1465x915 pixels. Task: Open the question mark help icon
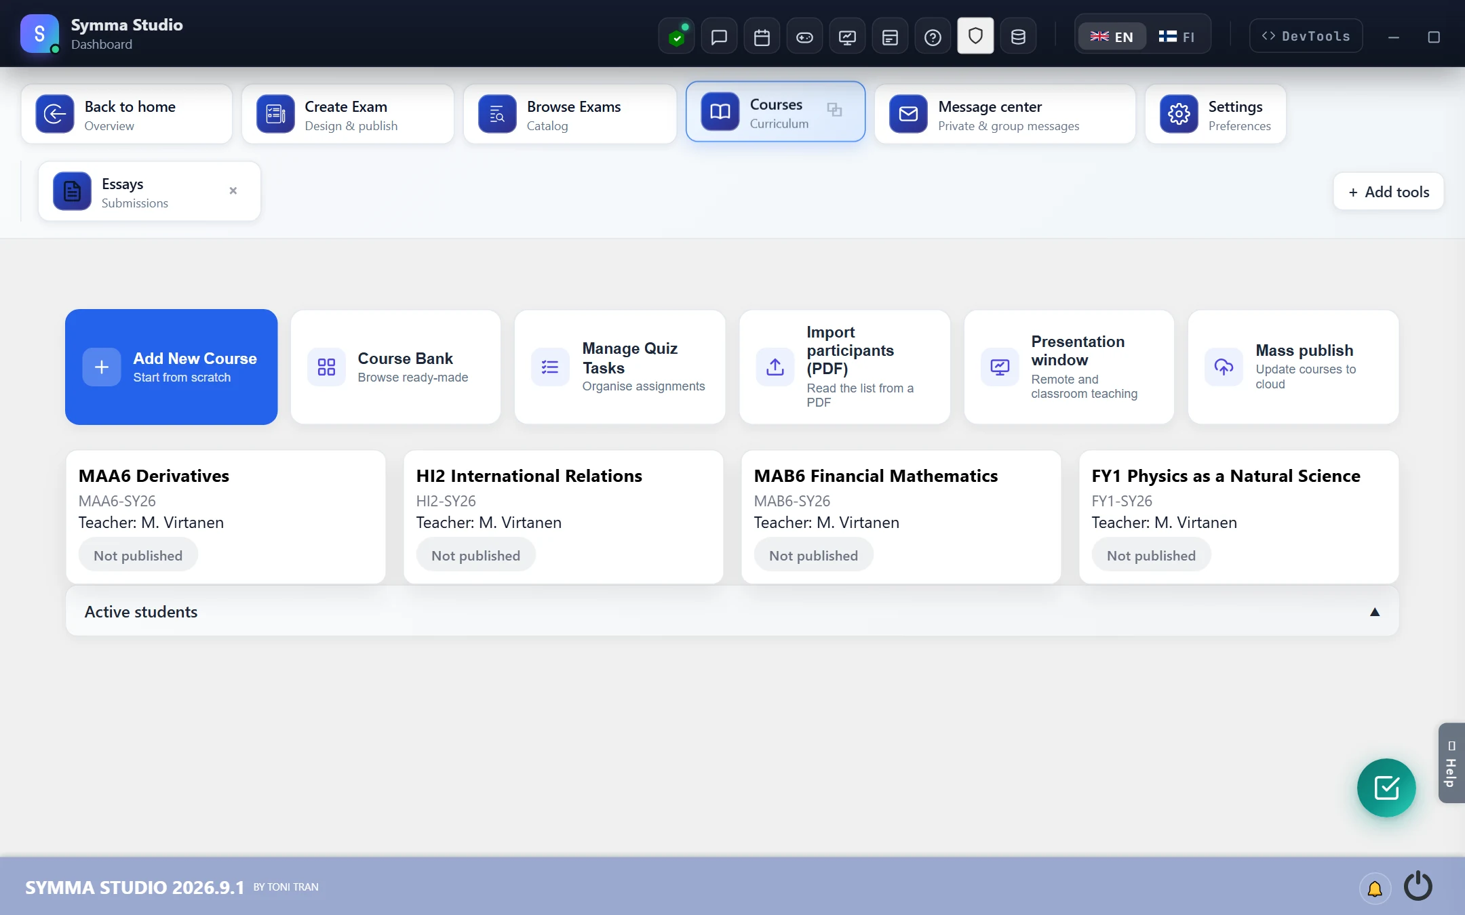(933, 37)
